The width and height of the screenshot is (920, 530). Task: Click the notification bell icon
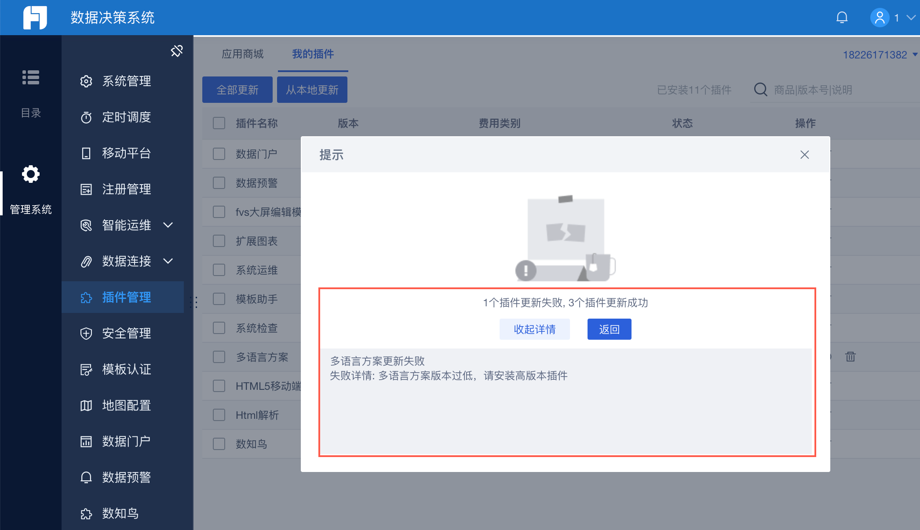coord(842,18)
